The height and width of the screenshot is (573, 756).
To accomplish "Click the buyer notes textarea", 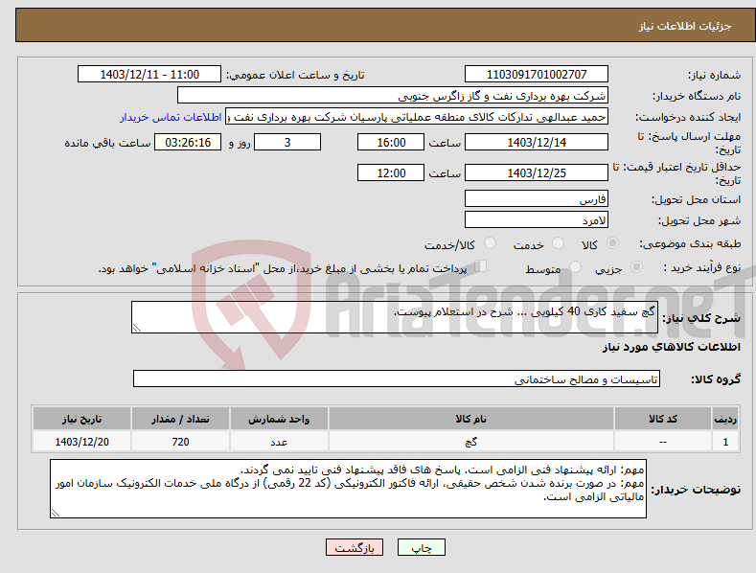I will 348,489.
